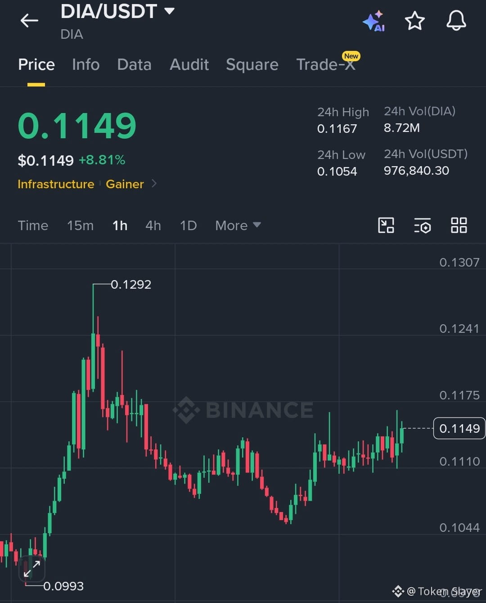Image resolution: width=486 pixels, height=603 pixels.
Task: Add DIA/USDT to favorites with the star
Action: click(x=414, y=21)
